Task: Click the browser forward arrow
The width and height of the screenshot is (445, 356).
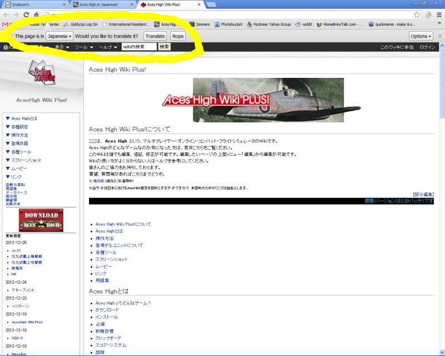Action: (16, 15)
